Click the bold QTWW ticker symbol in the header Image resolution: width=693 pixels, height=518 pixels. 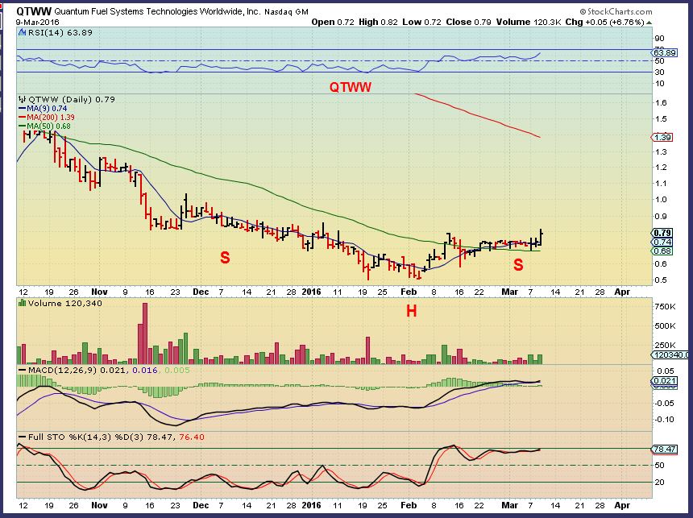point(34,11)
